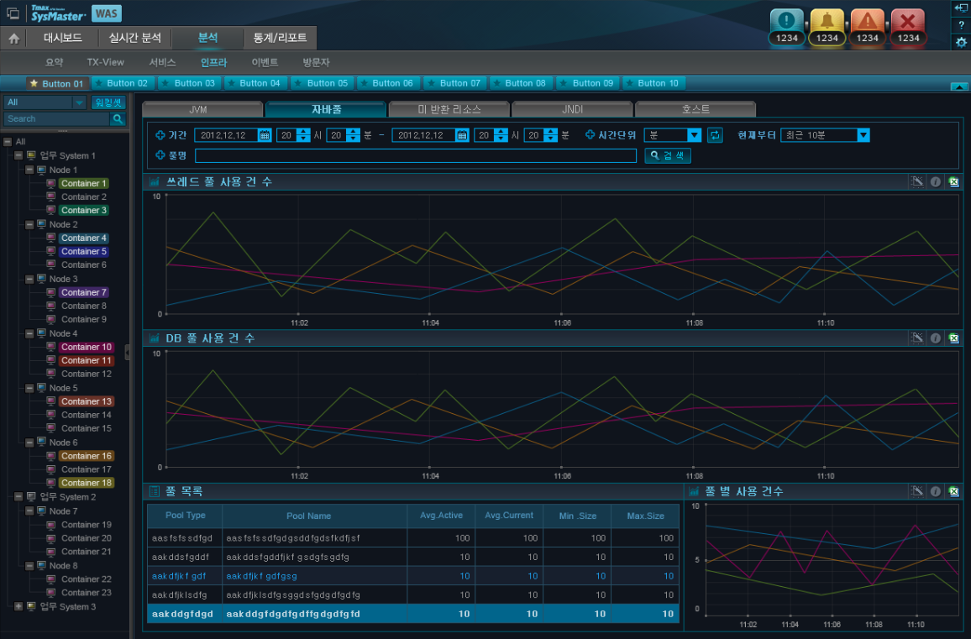The width and height of the screenshot is (971, 639).
Task: Click the 풀명 pool name input field
Action: click(x=415, y=155)
